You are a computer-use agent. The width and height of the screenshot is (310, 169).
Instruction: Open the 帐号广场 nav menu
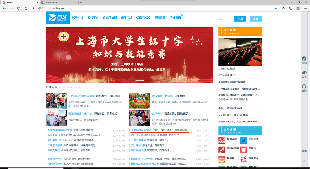pyautogui.click(x=78, y=17)
